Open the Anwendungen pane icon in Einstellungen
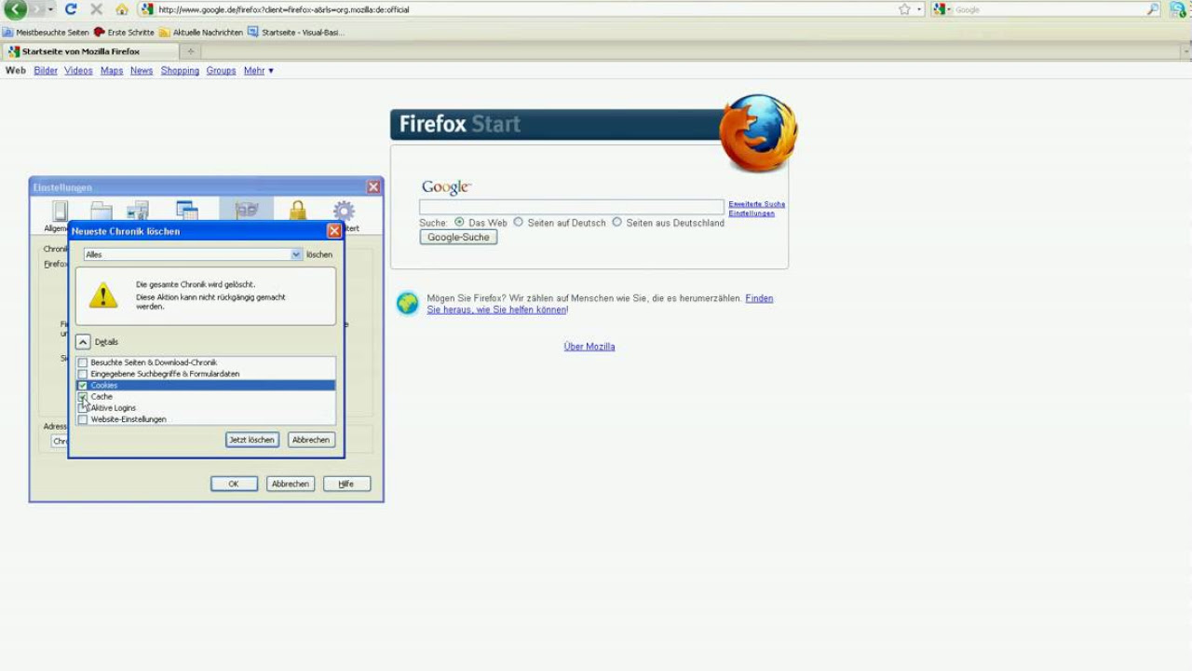This screenshot has height=671, width=1192. 187,211
